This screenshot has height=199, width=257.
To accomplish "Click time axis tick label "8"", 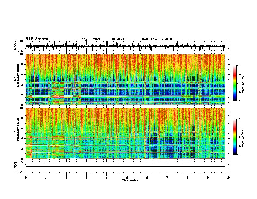I will 188,178.
